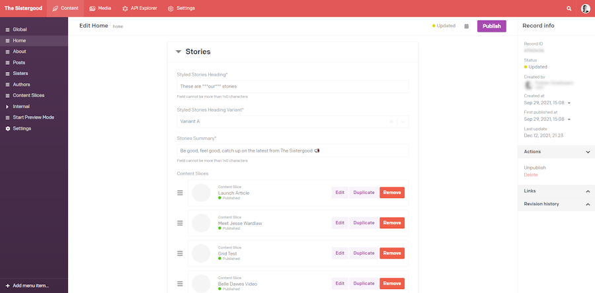This screenshot has height=293, width=595.
Task: Remove the Grid Test slice
Action: 392,253
